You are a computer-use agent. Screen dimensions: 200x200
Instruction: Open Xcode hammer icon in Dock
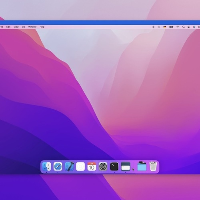[69, 166]
